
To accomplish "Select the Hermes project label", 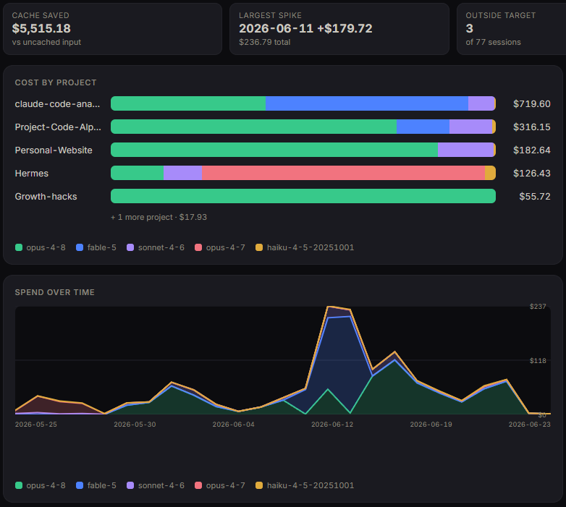I will (31, 174).
